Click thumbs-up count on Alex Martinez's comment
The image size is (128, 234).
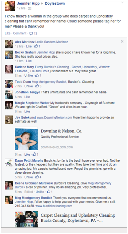point(37,46)
